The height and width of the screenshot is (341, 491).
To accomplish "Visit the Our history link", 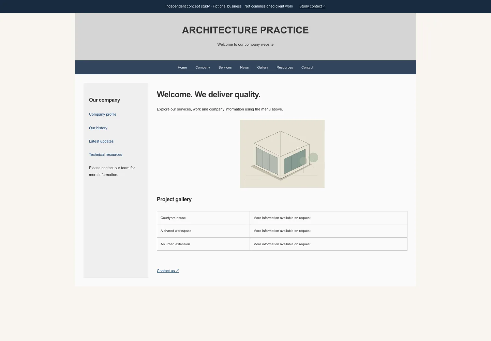I will pos(98,128).
